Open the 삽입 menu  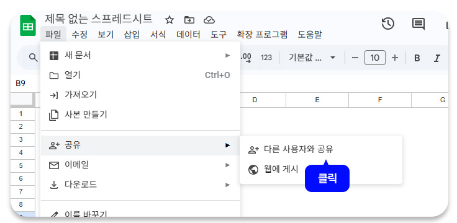[x=132, y=35]
